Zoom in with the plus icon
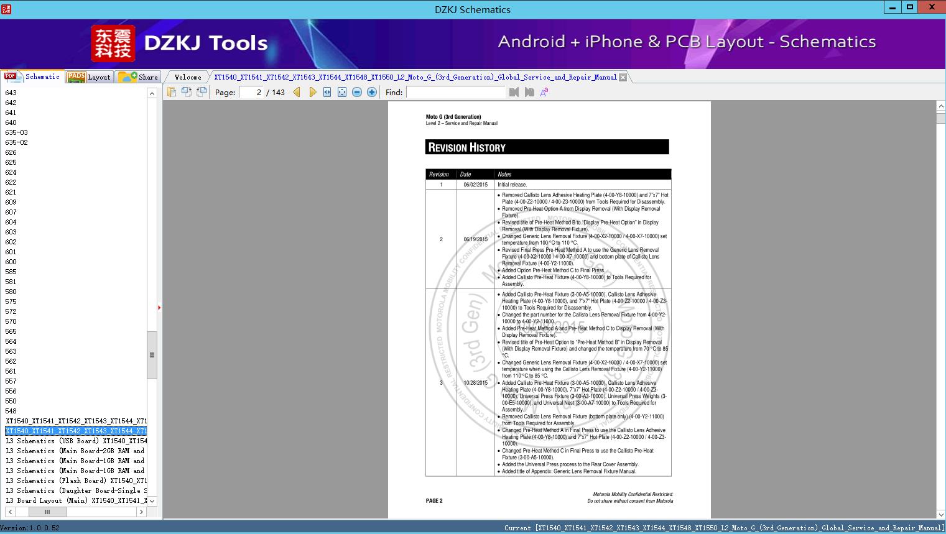This screenshot has height=534, width=946. (x=372, y=92)
